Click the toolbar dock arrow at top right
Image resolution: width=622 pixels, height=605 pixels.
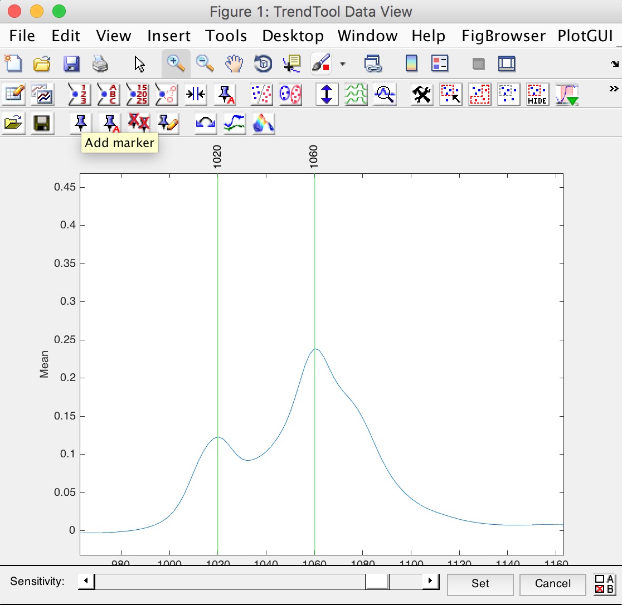(614, 64)
